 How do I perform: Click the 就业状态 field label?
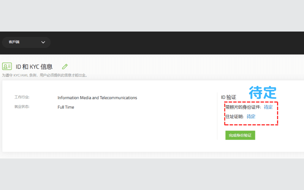(x=22, y=106)
